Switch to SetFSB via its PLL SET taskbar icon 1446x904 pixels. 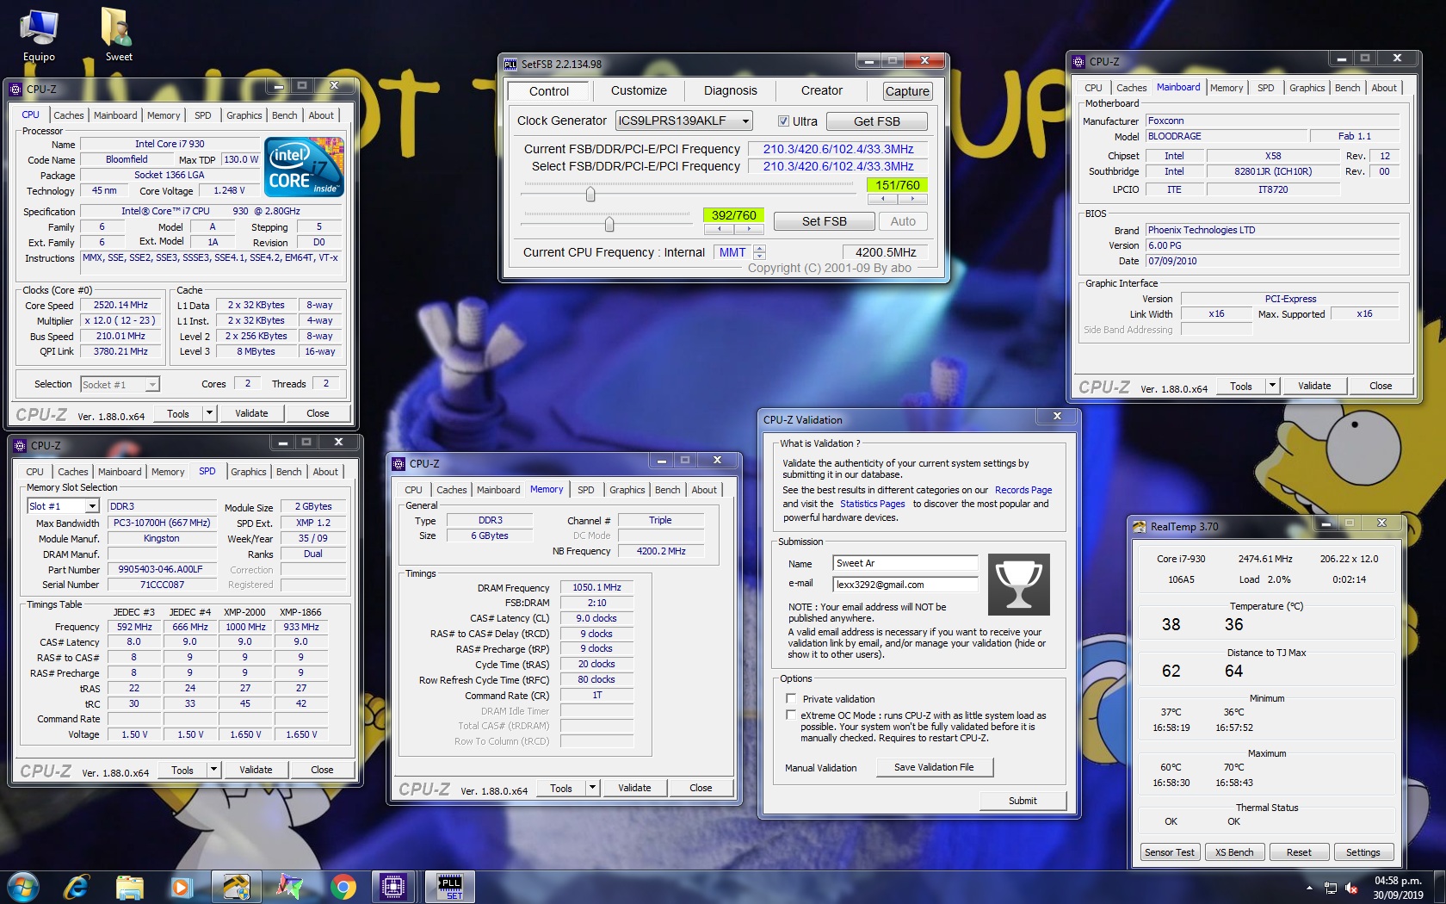click(x=449, y=887)
